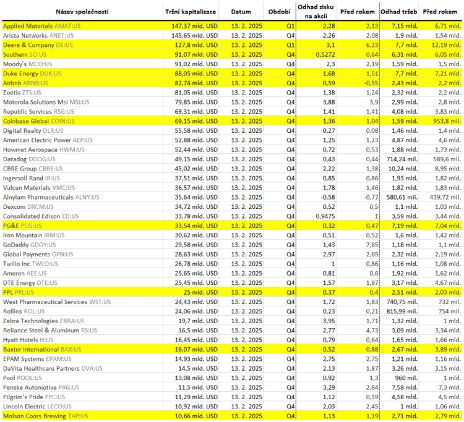The width and height of the screenshot is (464, 422).
Task: Open the GoDaddy GDDY:US entry
Action: point(29,245)
